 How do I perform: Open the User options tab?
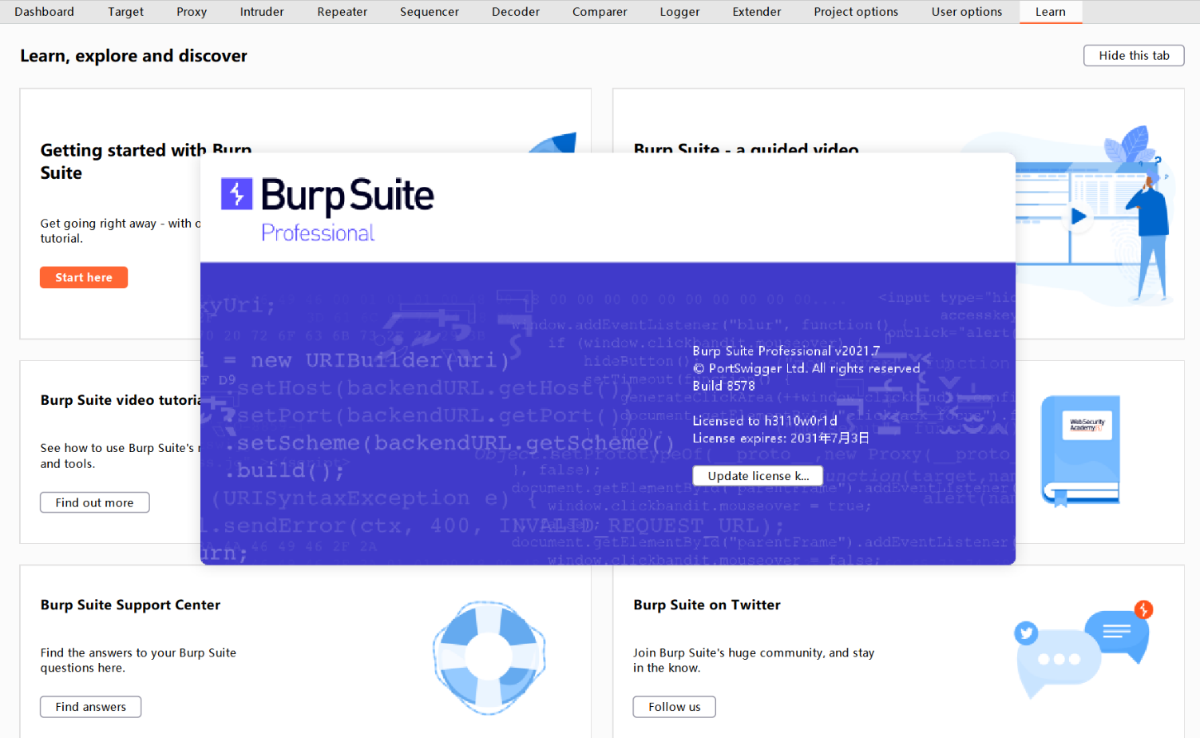tap(966, 12)
